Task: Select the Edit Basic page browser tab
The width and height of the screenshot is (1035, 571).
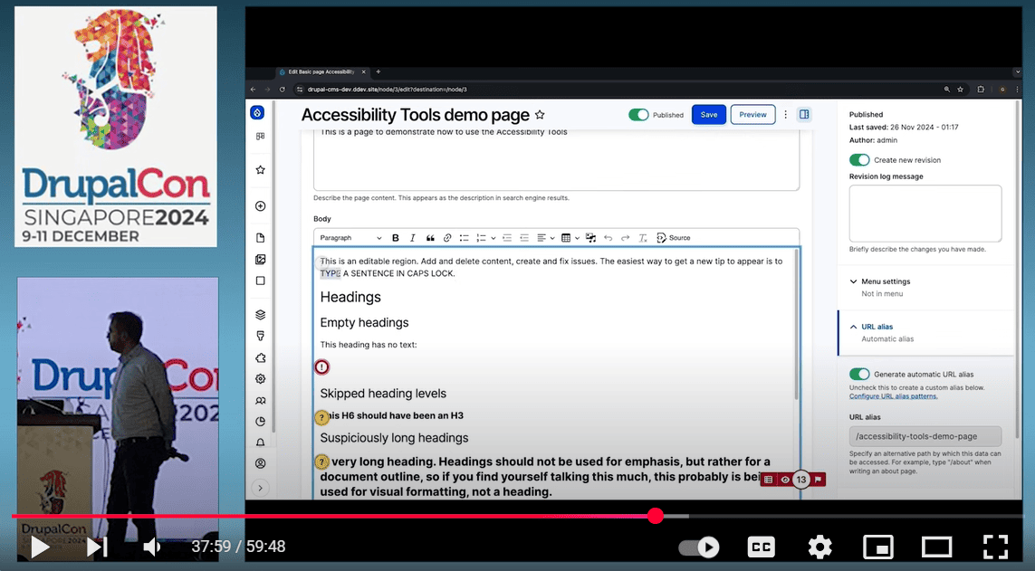Action: pyautogui.click(x=321, y=71)
